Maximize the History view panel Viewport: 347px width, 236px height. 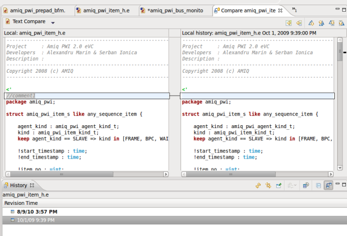344,184
